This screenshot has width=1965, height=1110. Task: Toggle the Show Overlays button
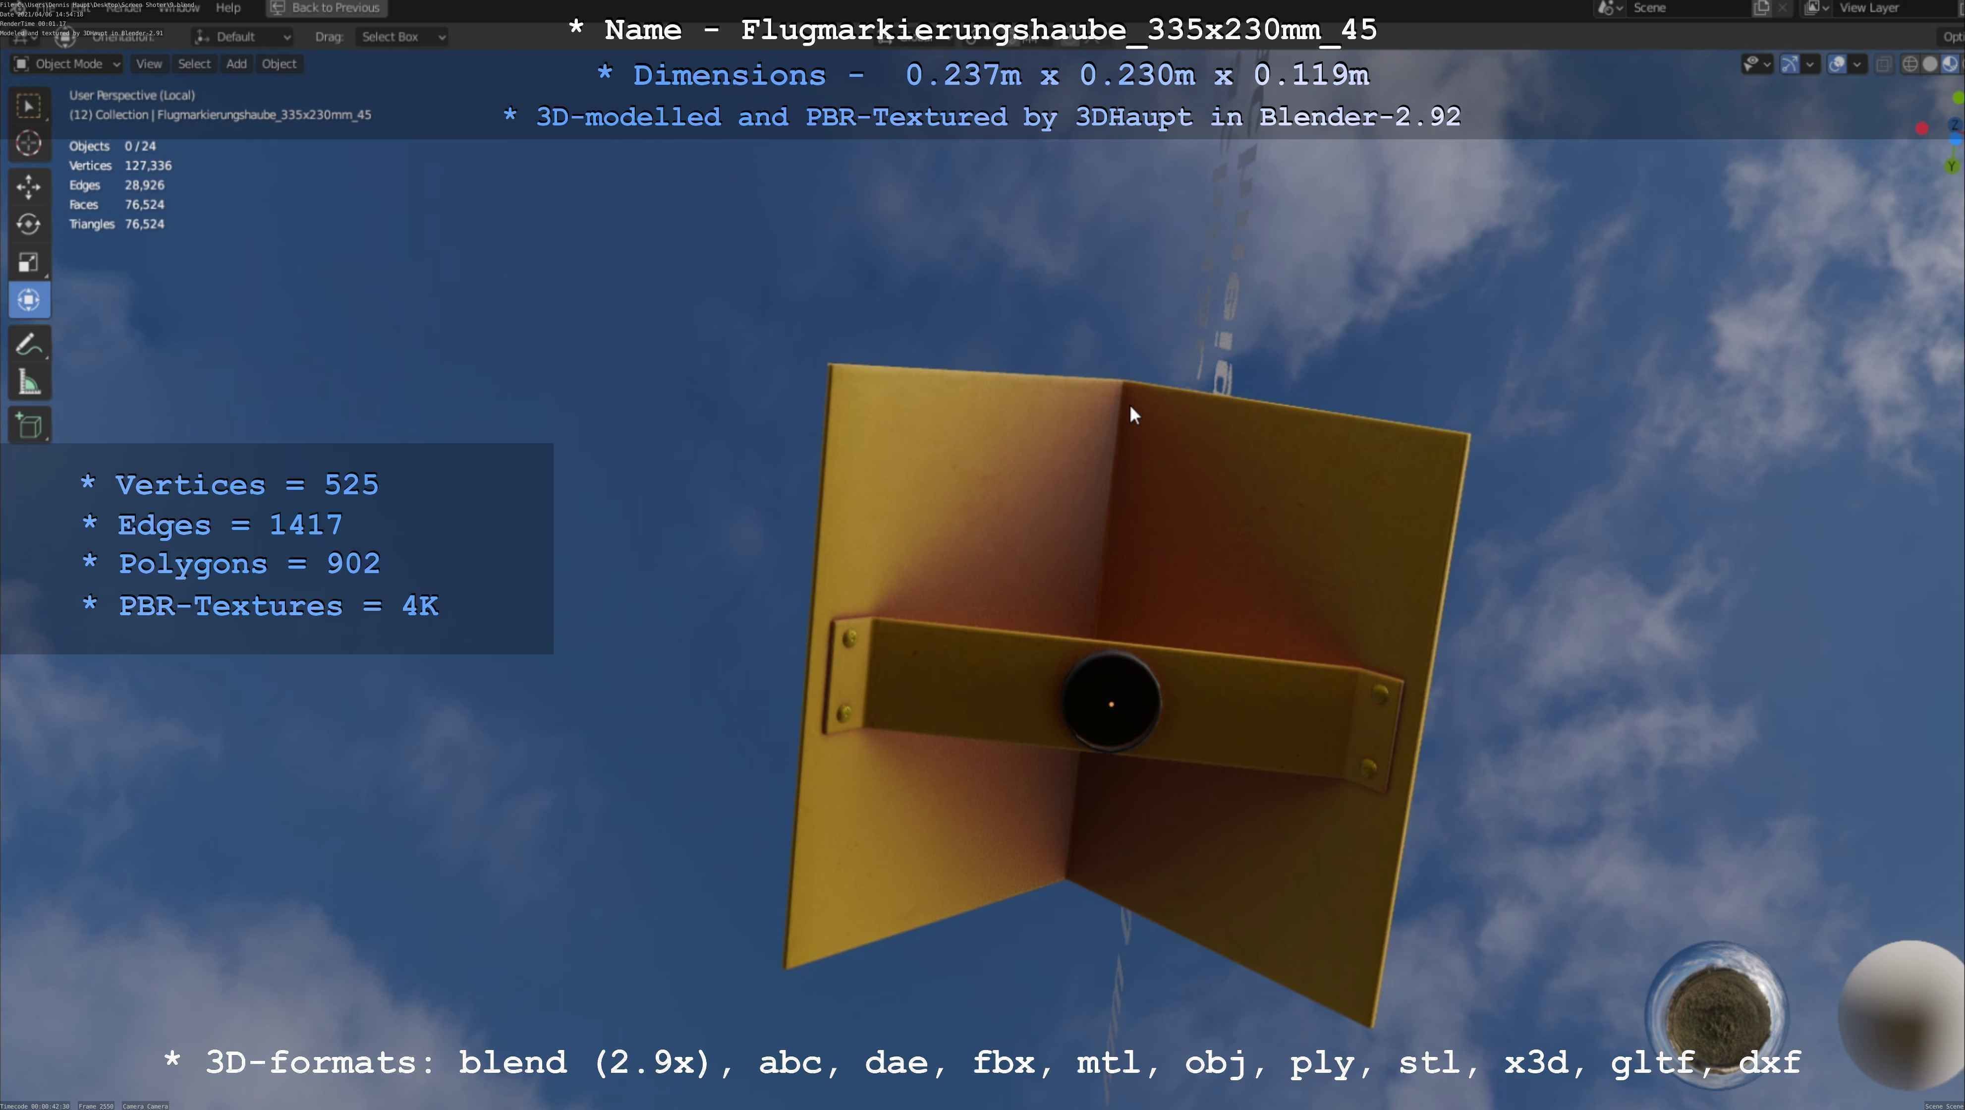pyautogui.click(x=1837, y=64)
